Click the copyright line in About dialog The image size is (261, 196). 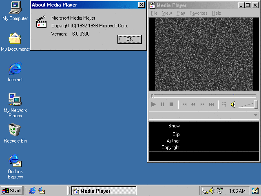click(x=90, y=26)
